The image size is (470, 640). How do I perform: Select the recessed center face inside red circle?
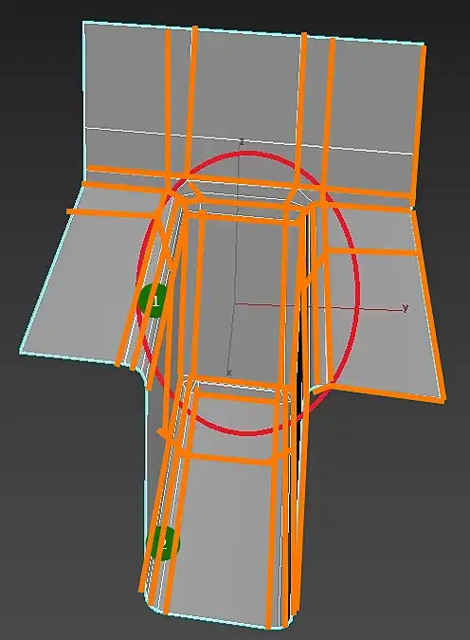[241, 298]
